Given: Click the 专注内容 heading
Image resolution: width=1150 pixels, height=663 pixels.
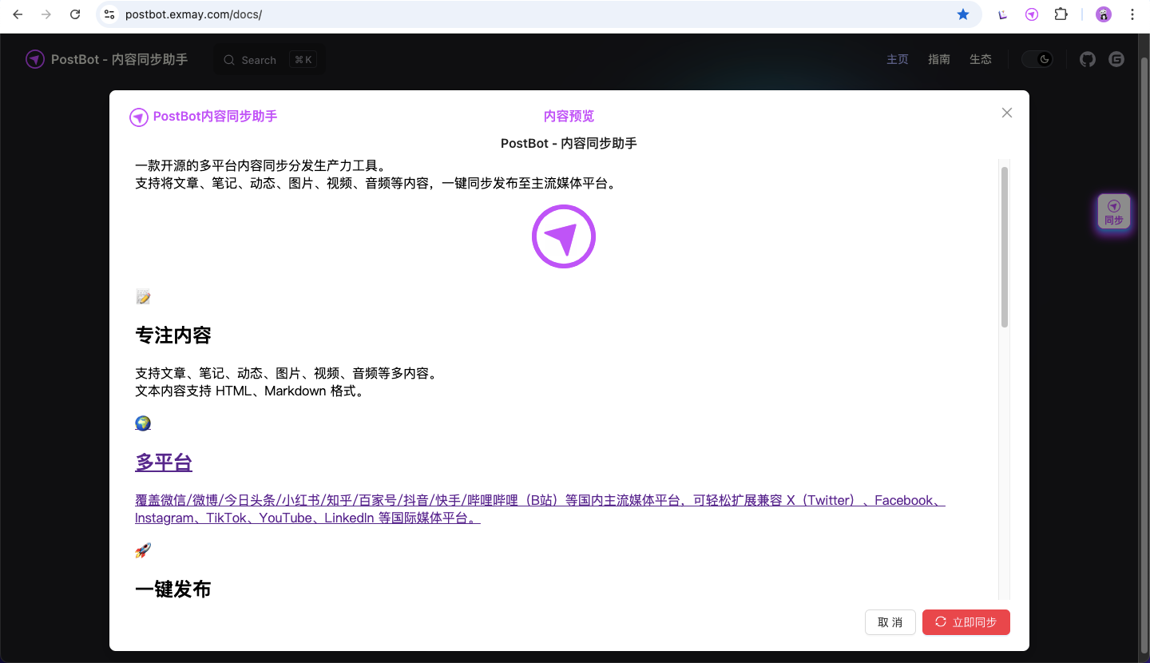Looking at the screenshot, I should (173, 335).
